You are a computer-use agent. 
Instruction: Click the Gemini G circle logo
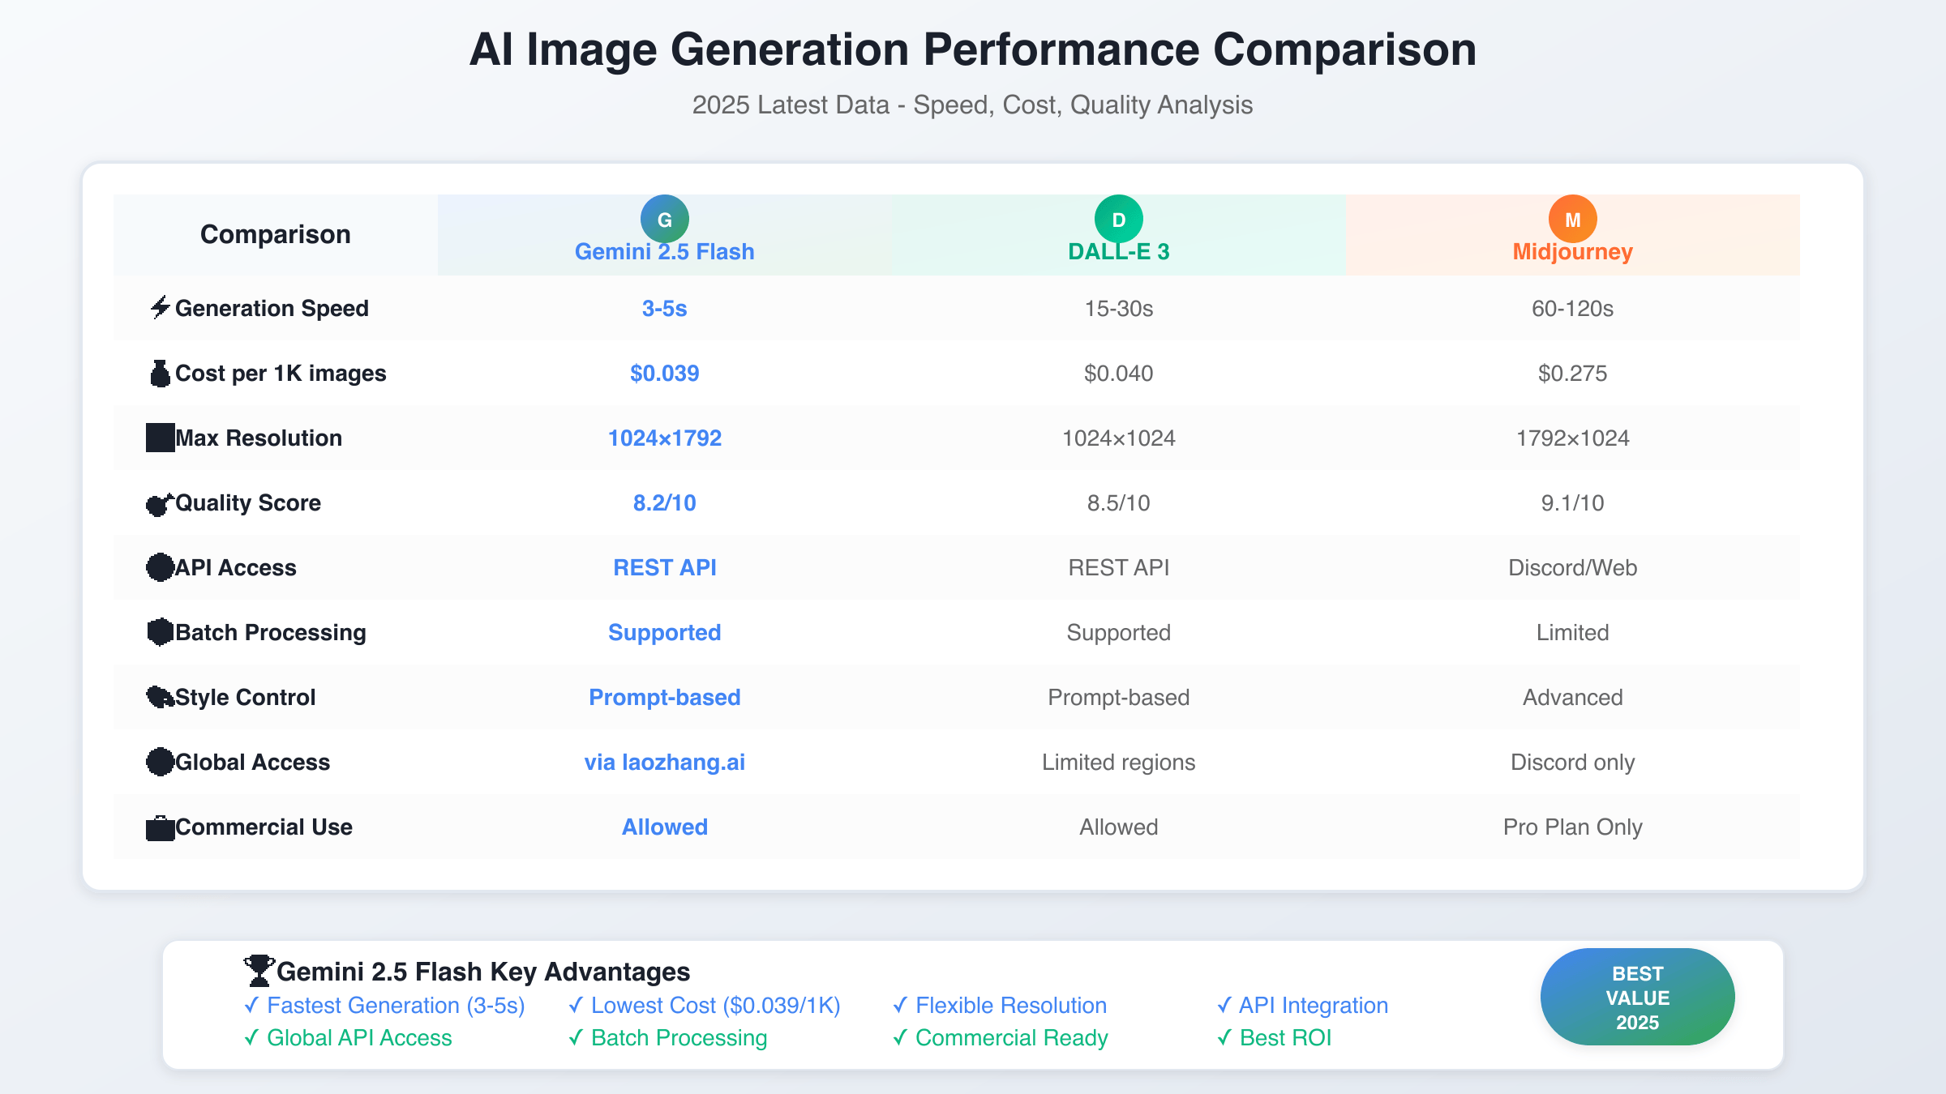pos(665,219)
